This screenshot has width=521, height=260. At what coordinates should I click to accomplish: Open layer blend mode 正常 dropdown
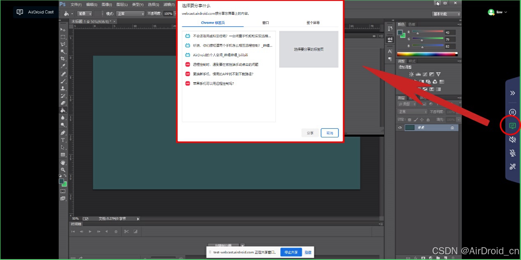(x=413, y=112)
